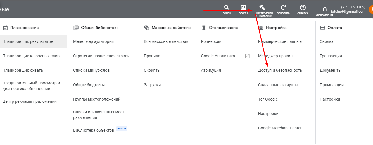
Task: Open the Reports chart icon
Action: pos(243,8)
